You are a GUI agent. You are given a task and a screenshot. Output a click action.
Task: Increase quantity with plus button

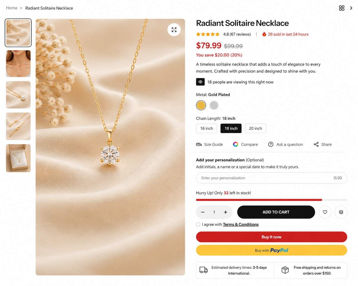click(225, 212)
